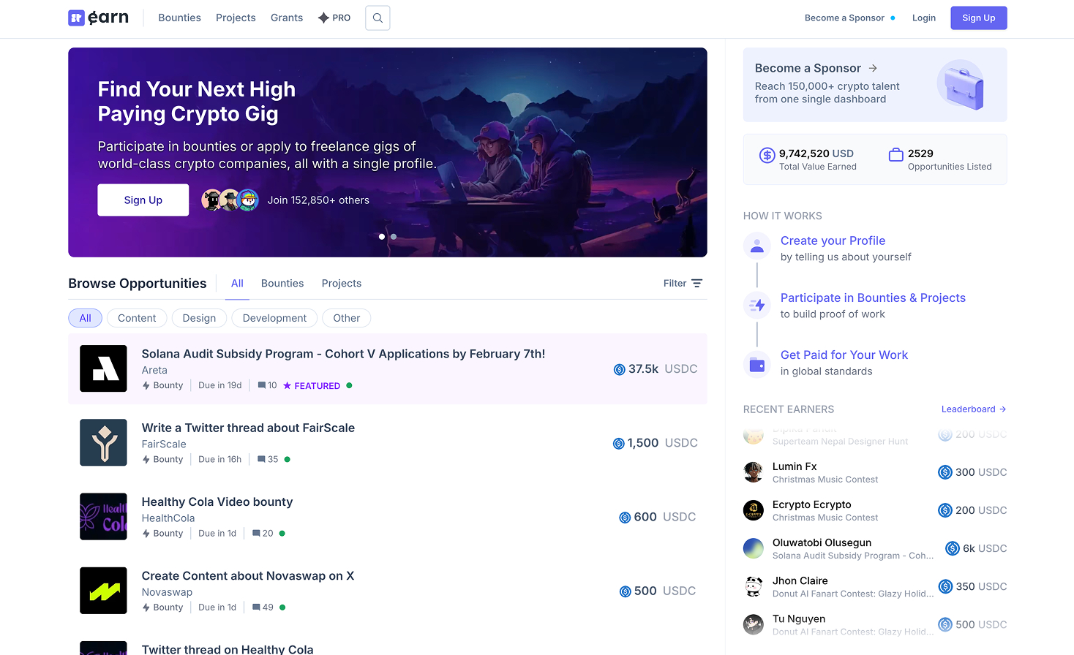Click the Tu Nguyen recent earner name
1074x655 pixels.
pyautogui.click(x=799, y=619)
